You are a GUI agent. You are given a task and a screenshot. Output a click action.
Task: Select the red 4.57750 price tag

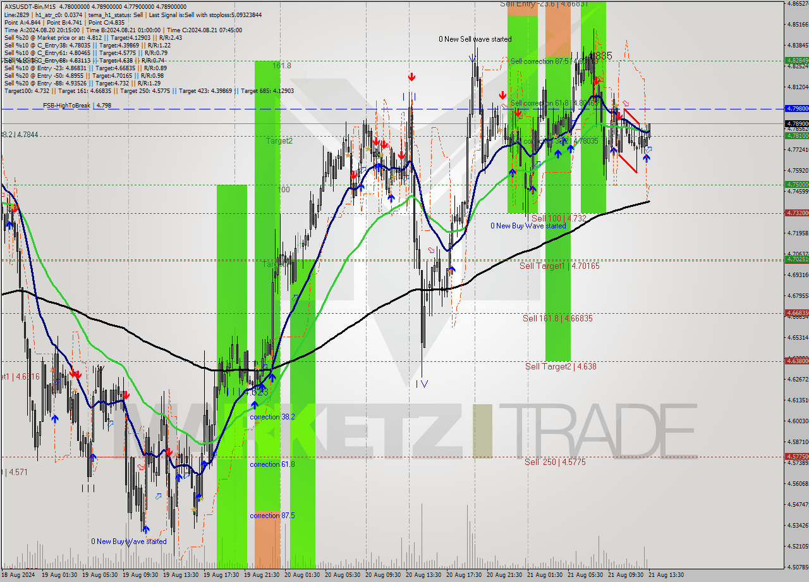coord(796,456)
